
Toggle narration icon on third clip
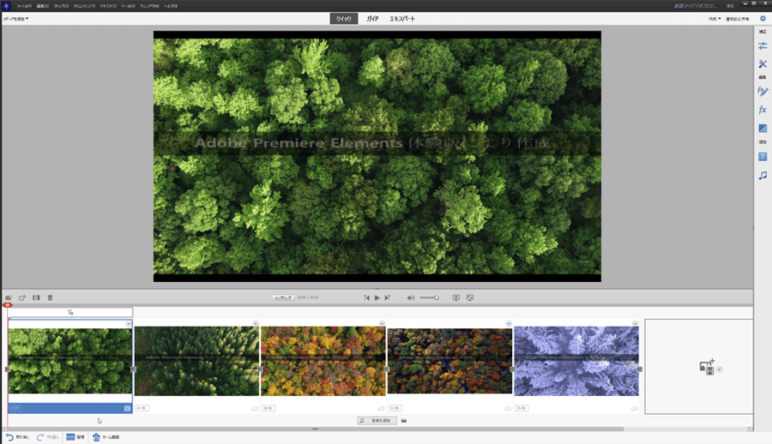coord(381,409)
